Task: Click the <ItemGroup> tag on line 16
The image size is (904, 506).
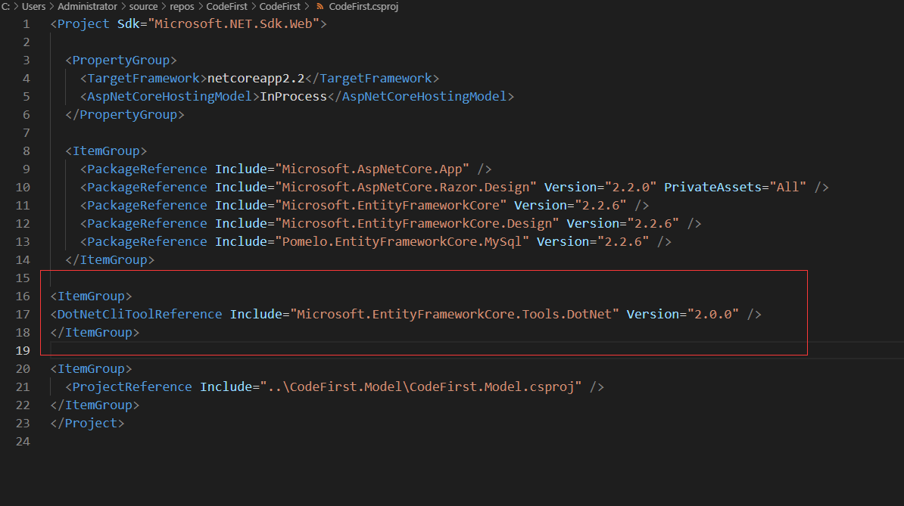Action: tap(91, 296)
